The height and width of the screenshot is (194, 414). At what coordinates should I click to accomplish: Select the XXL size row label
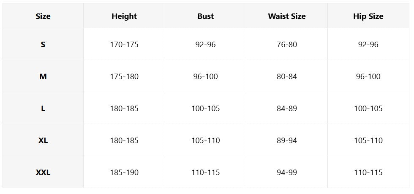pos(43,173)
